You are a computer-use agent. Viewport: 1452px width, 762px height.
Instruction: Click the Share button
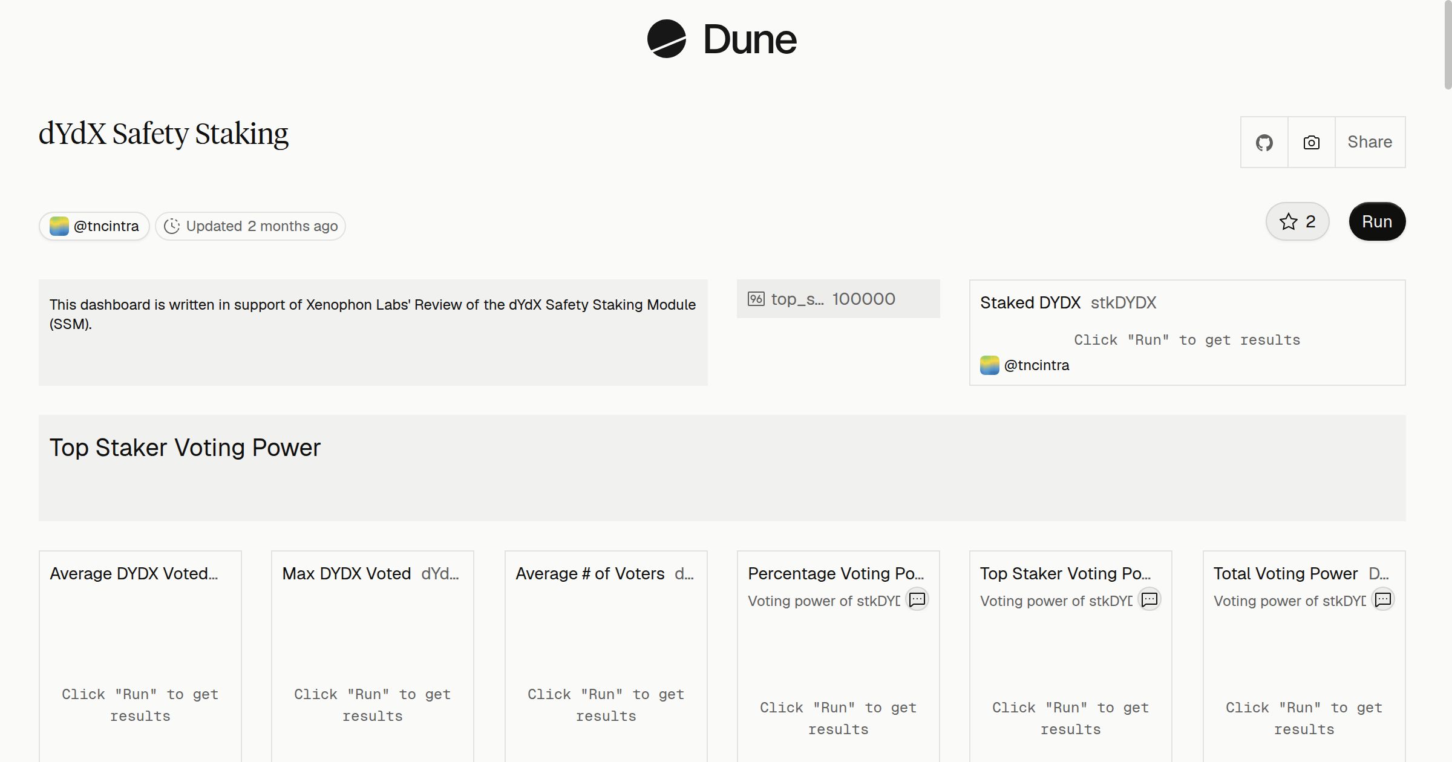point(1370,142)
